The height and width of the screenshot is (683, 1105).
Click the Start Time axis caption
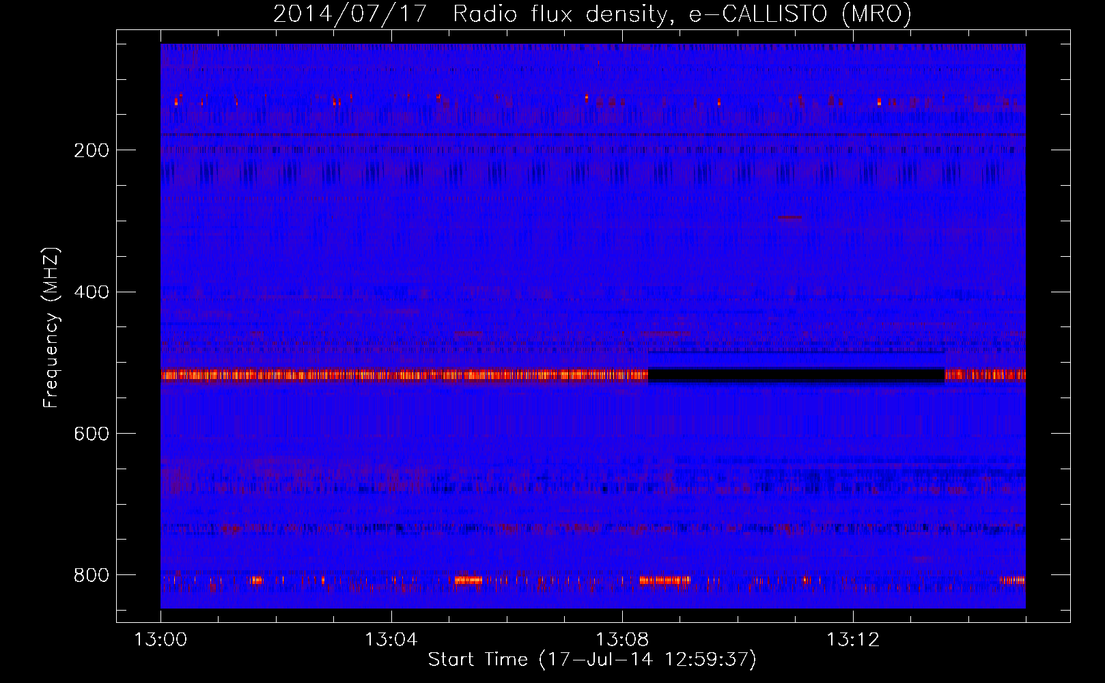coord(592,660)
